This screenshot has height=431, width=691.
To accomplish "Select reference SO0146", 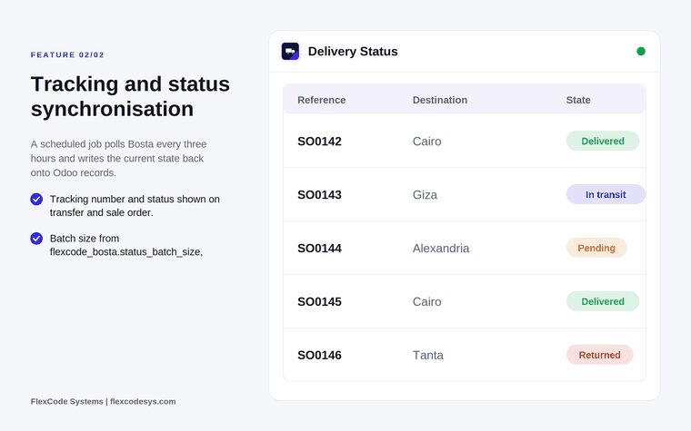I will click(319, 355).
